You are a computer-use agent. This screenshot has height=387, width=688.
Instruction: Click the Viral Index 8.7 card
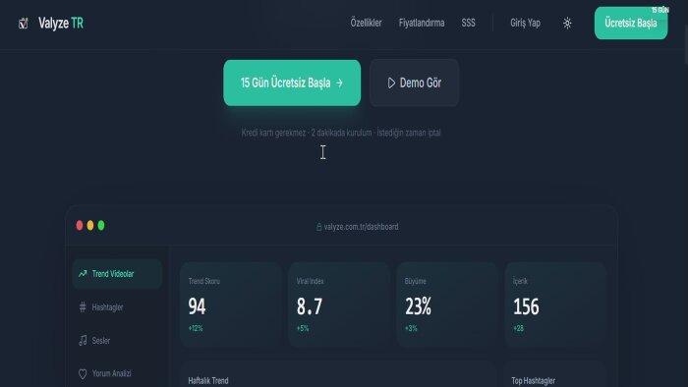[x=339, y=304]
